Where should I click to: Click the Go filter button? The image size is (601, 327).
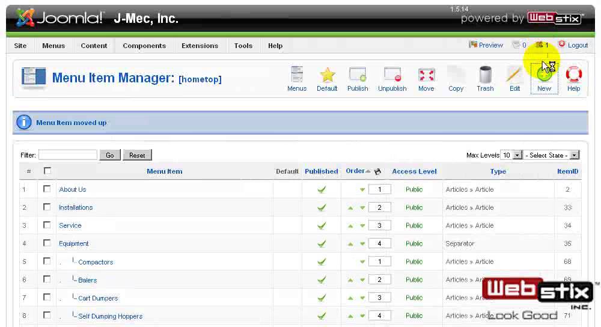click(110, 155)
